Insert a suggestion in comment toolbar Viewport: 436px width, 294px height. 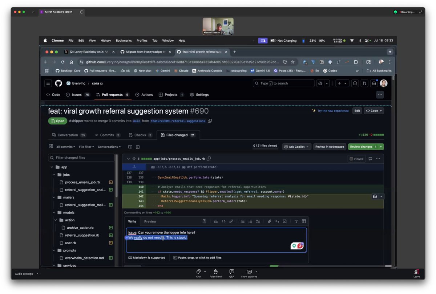tap(205, 221)
